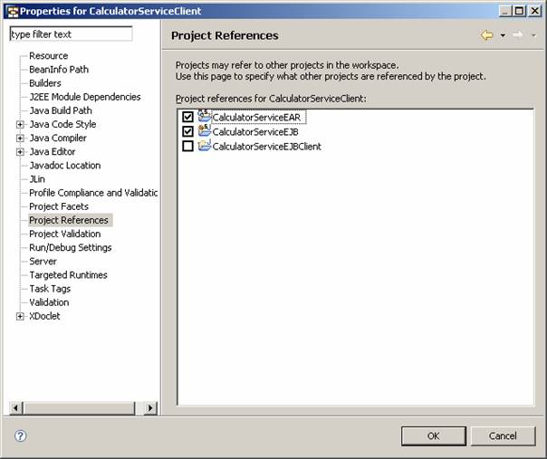Click the back navigation arrow icon
Viewport: 547px width, 459px height.
(487, 35)
